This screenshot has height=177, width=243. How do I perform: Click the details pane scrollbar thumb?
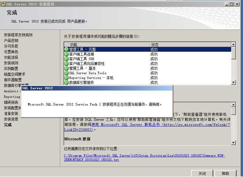(233, 111)
